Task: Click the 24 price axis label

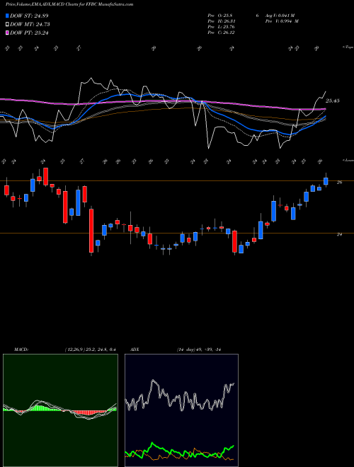Action: pyautogui.click(x=339, y=234)
